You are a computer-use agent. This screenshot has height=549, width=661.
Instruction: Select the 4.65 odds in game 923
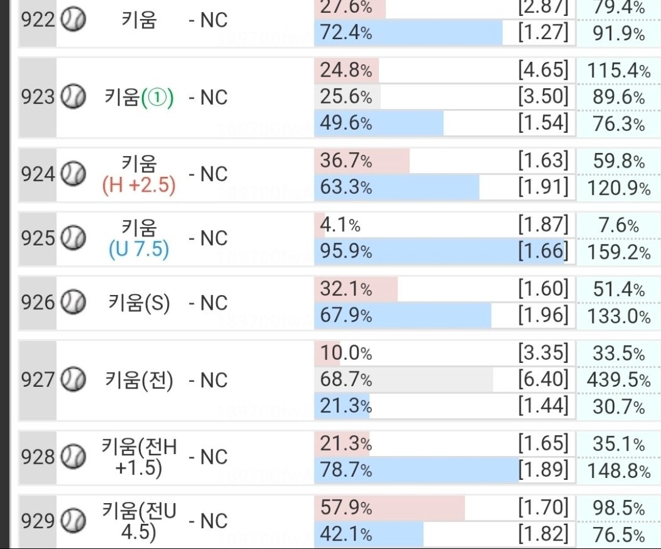(543, 70)
